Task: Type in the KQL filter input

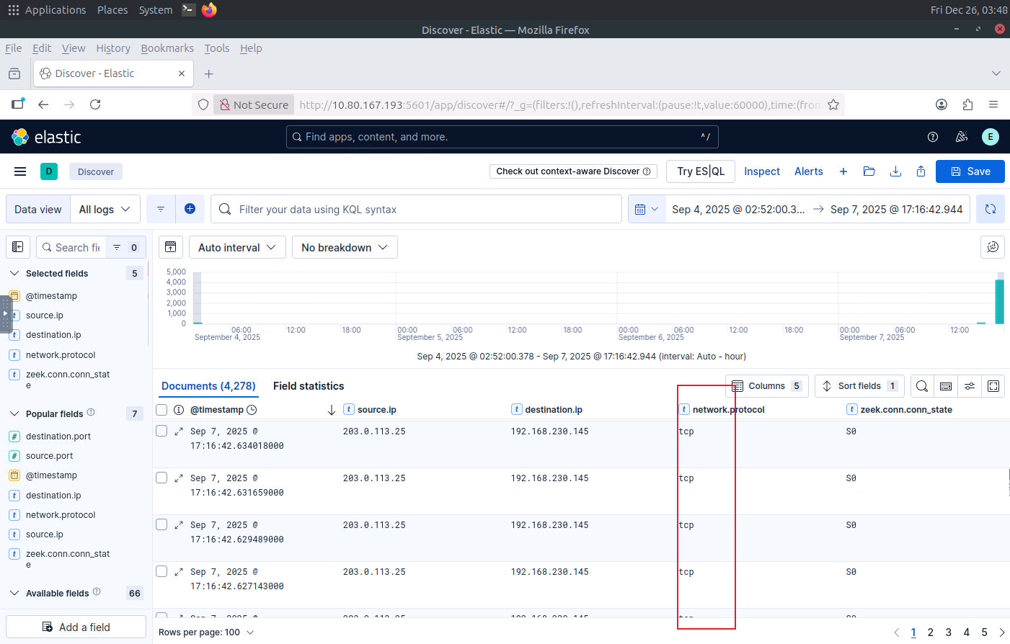Action: [425, 209]
